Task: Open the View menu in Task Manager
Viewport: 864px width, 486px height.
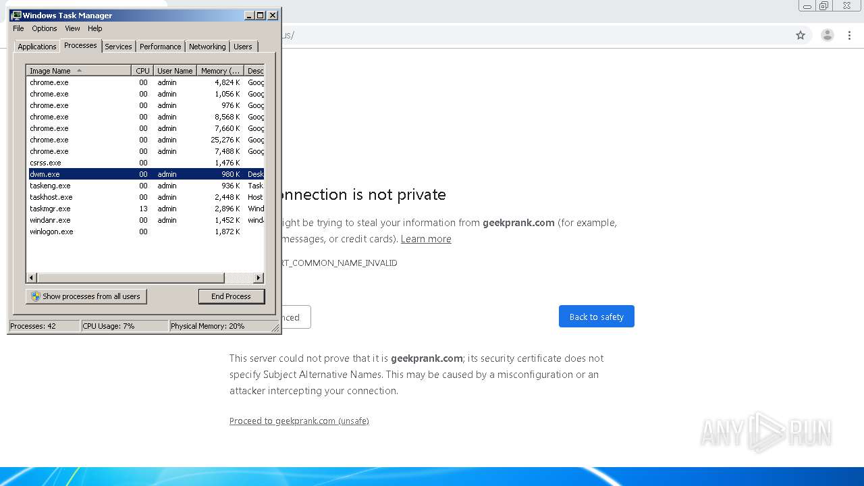Action: point(72,28)
